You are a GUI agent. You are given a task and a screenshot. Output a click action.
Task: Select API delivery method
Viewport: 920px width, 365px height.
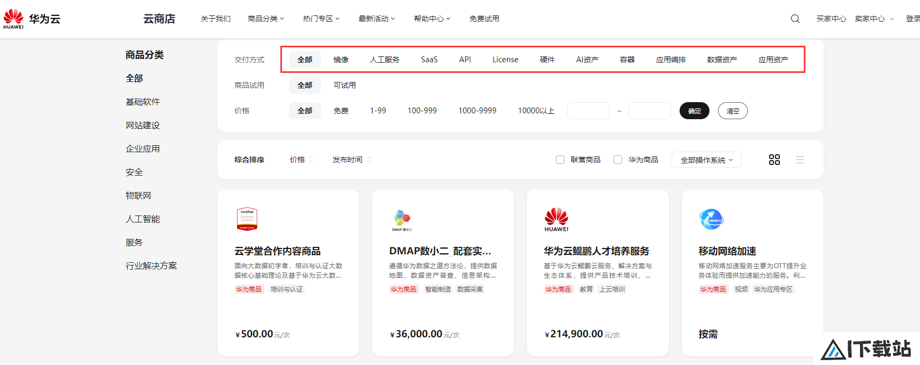point(465,60)
